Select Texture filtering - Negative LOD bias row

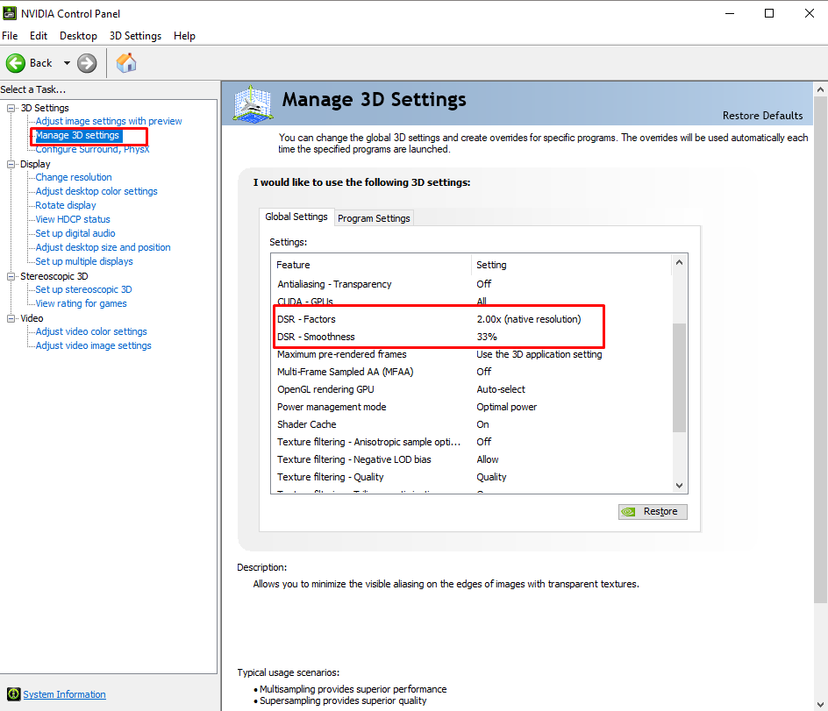(x=472, y=459)
